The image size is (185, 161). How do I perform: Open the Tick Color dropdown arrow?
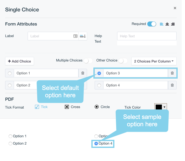tap(164, 107)
